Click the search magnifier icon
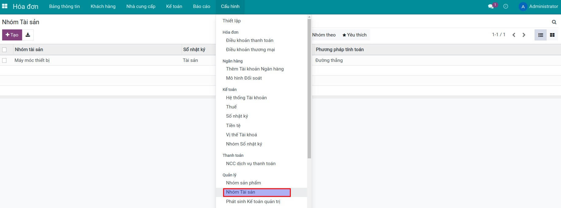Image resolution: width=561 pixels, height=208 pixels. tap(554, 22)
